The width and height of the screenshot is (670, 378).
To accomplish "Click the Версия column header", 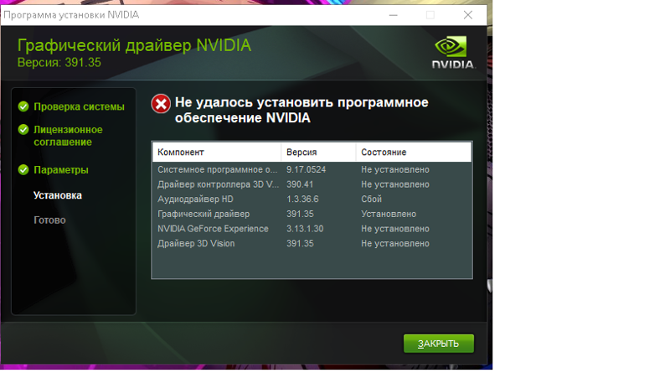I will click(318, 153).
